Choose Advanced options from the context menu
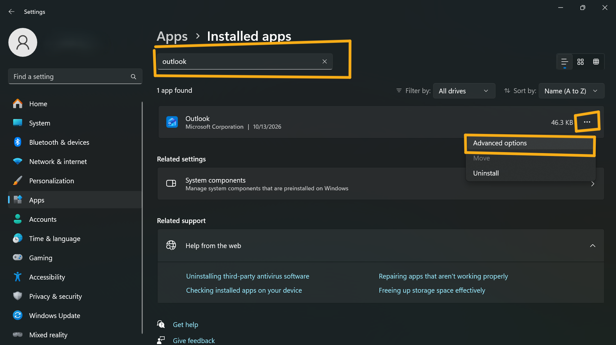This screenshot has height=345, width=616. coord(530,143)
